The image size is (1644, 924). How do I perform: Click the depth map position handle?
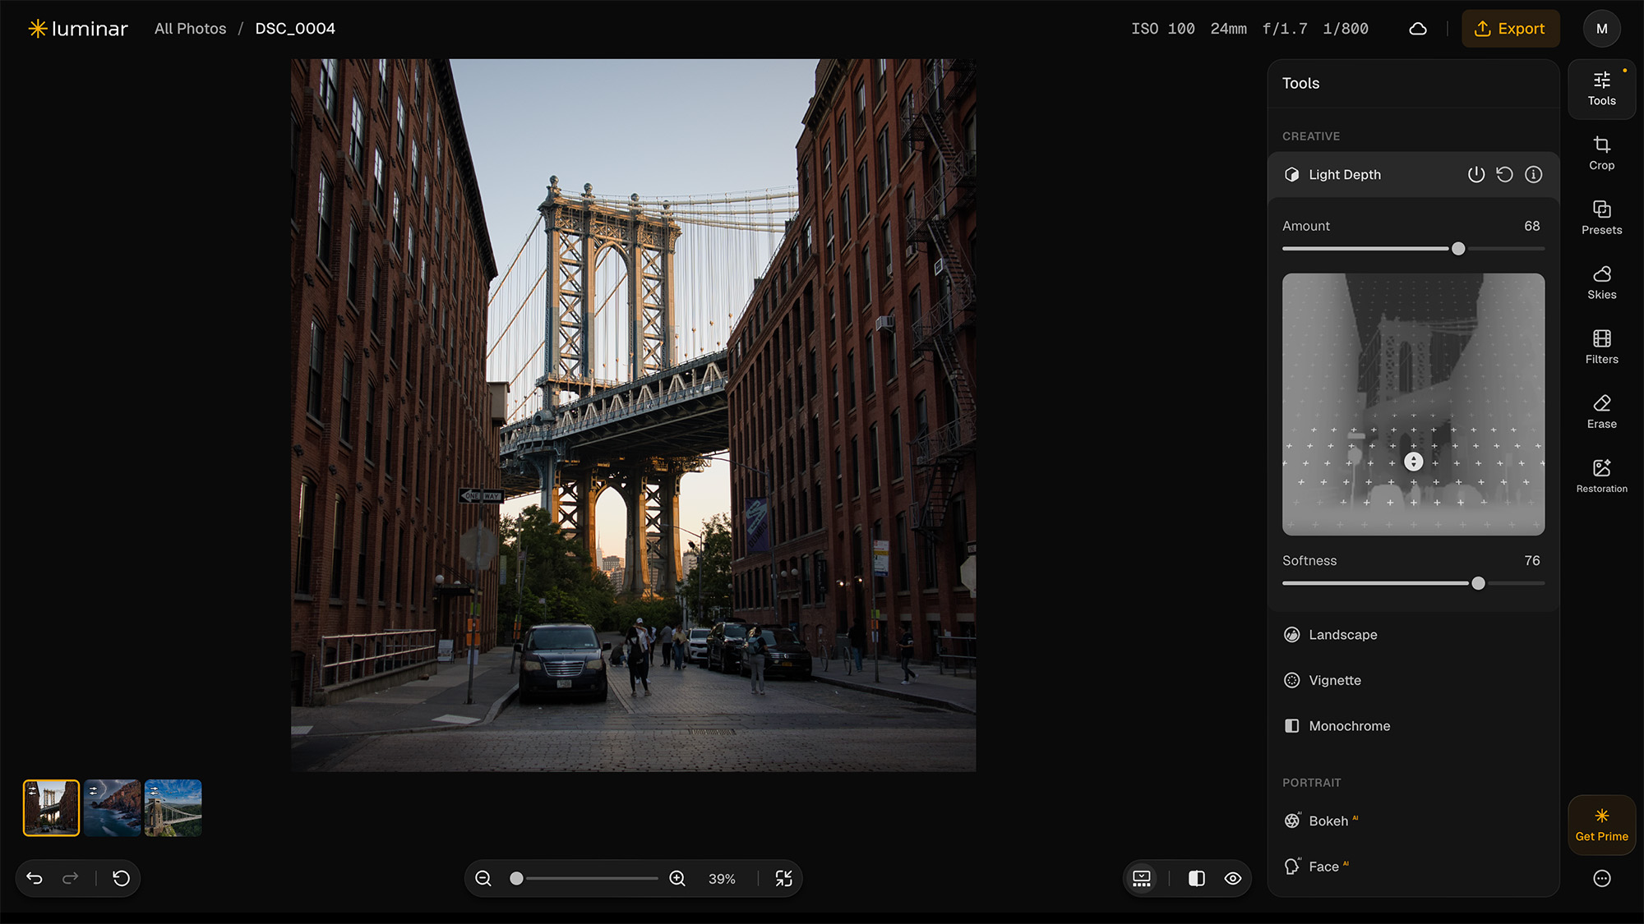[1413, 462]
